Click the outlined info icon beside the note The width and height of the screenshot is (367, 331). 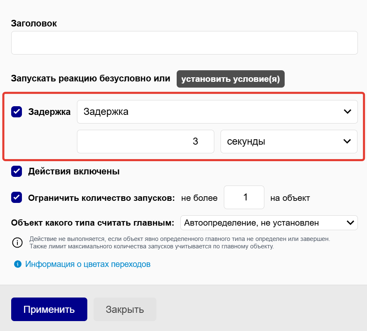(17, 243)
